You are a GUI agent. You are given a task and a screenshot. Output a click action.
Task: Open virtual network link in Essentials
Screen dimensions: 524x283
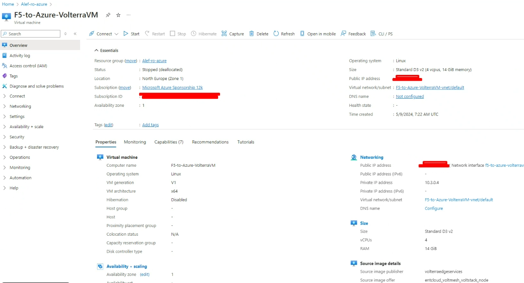pos(430,88)
